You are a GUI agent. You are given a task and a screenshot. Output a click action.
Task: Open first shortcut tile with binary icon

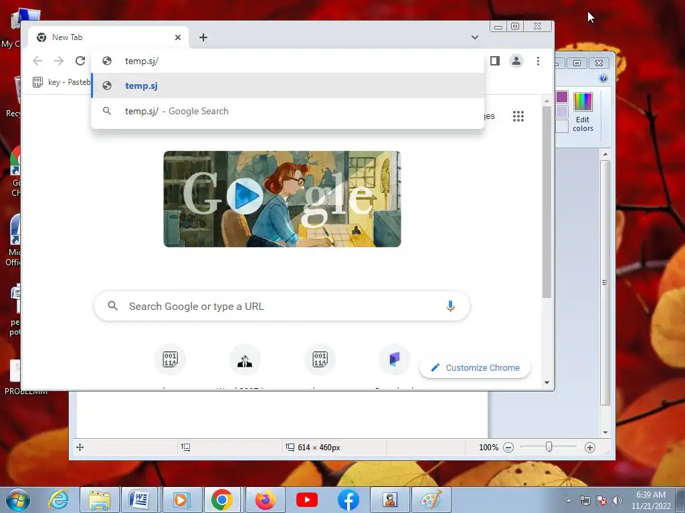(170, 359)
